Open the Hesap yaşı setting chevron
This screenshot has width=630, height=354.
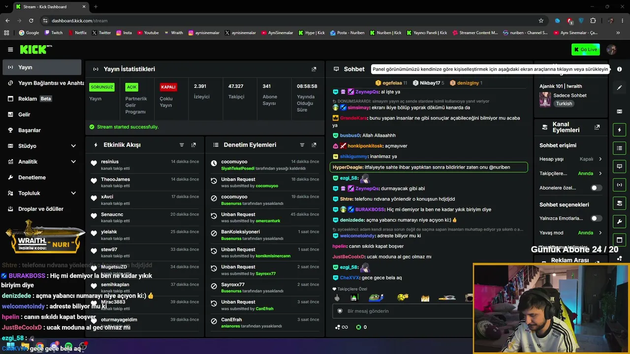click(600, 159)
